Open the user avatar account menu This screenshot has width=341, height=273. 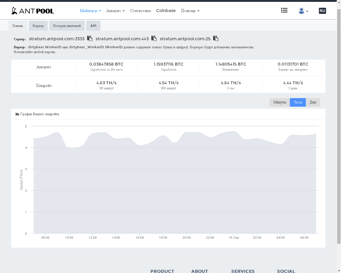pos(303,11)
